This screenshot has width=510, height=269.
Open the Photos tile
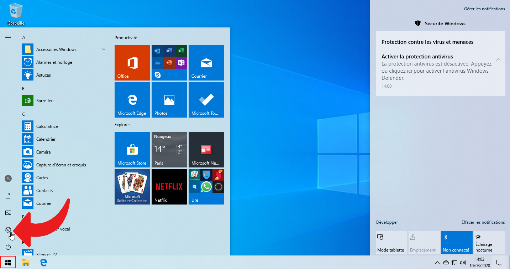(x=169, y=100)
